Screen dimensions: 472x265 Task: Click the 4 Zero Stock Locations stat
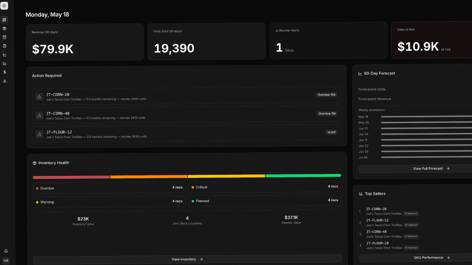pos(187,221)
